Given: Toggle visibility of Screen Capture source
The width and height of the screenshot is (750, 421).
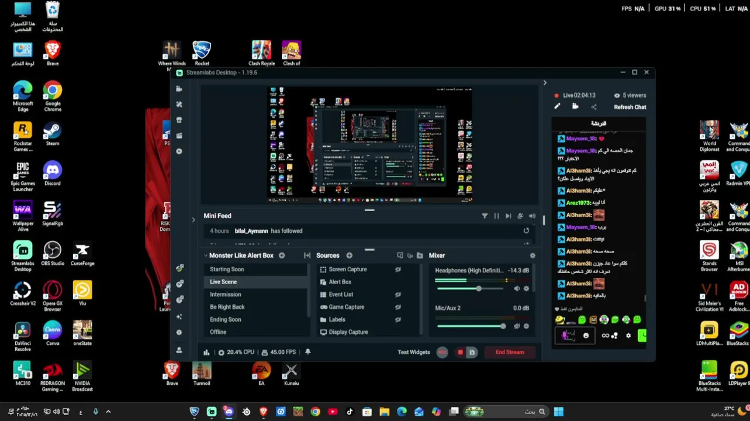Looking at the screenshot, I should [398, 270].
